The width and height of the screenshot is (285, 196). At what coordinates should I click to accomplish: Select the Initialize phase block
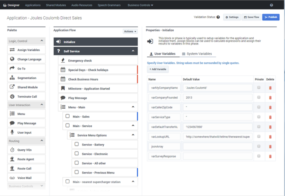[96, 42]
